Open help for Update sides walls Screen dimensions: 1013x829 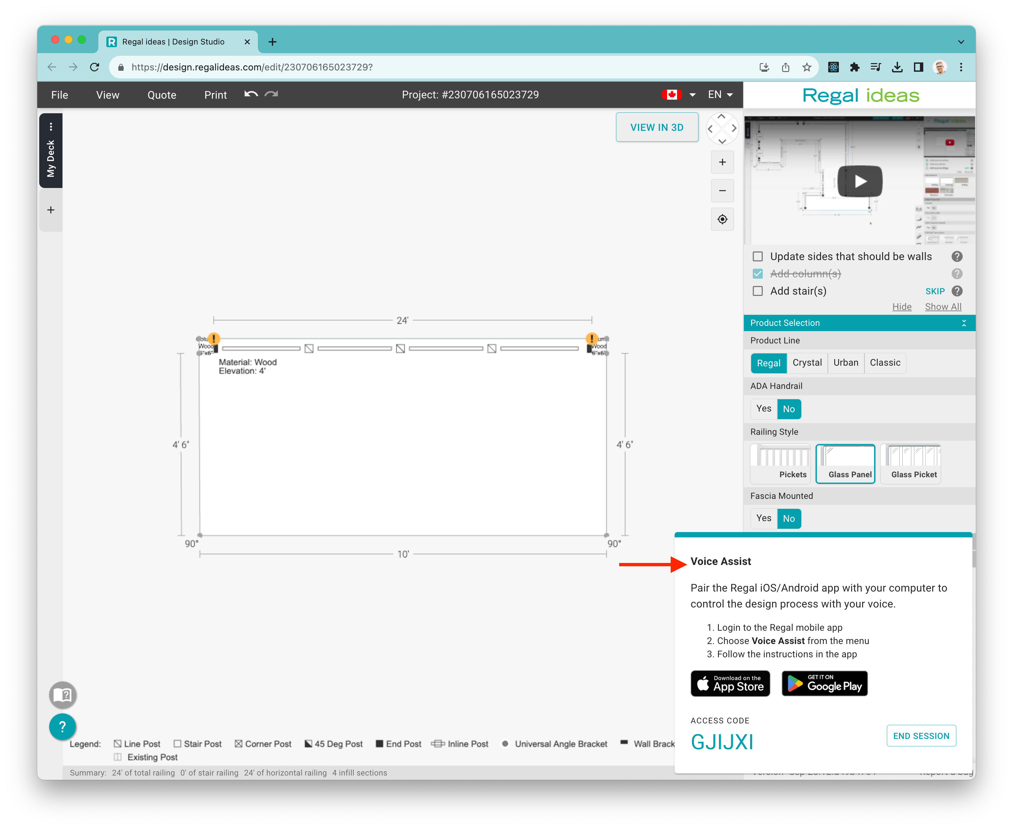[957, 256]
